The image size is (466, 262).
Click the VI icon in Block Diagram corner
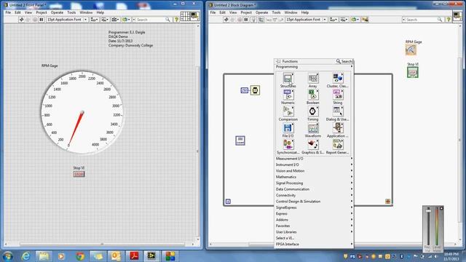click(457, 16)
